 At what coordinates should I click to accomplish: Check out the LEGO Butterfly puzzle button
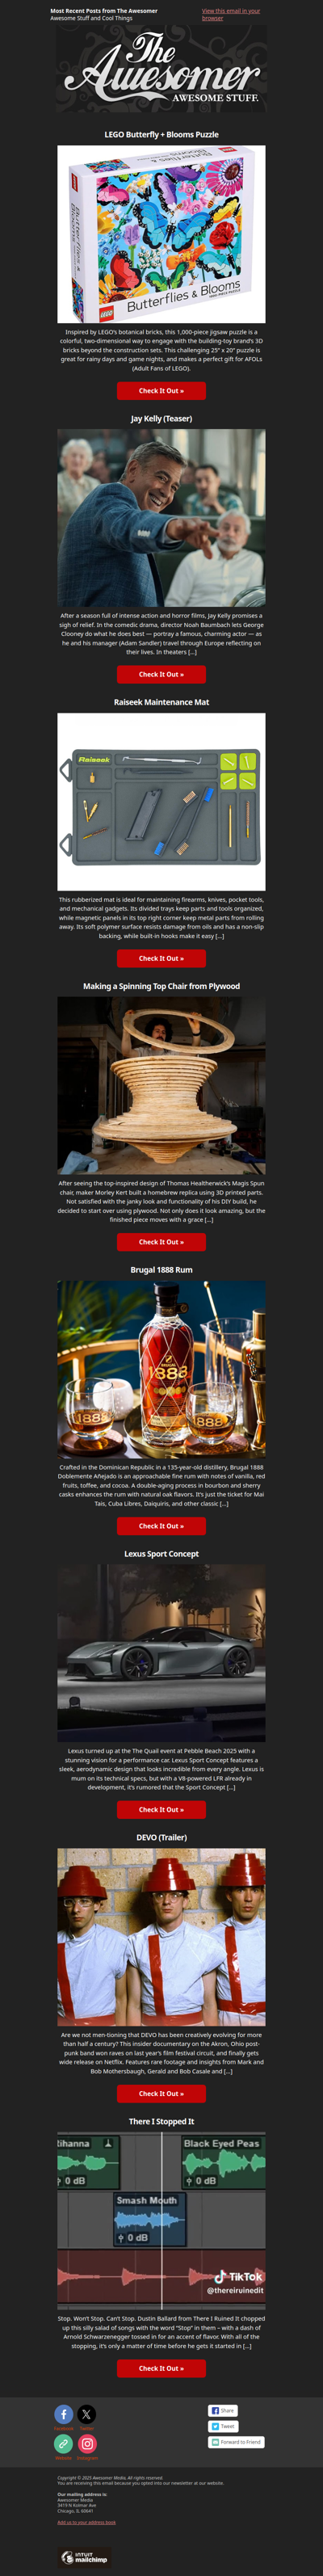tap(161, 391)
